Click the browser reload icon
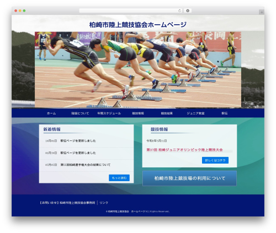Screen dimensions: 276x233 pyautogui.click(x=179, y=10)
